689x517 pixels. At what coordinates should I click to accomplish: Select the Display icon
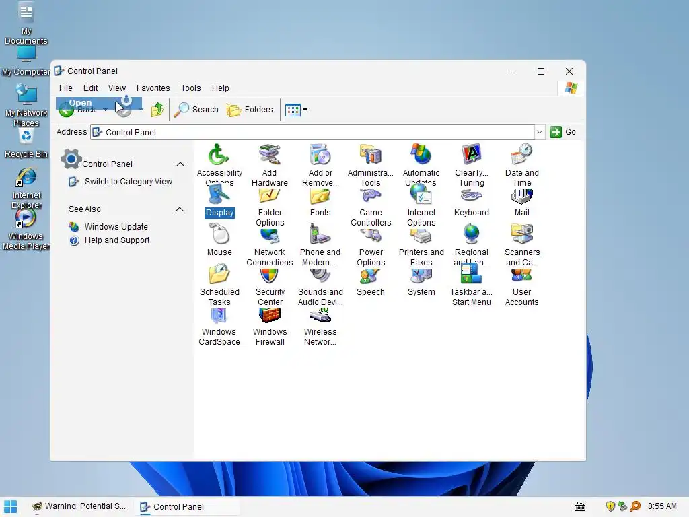pos(219,195)
